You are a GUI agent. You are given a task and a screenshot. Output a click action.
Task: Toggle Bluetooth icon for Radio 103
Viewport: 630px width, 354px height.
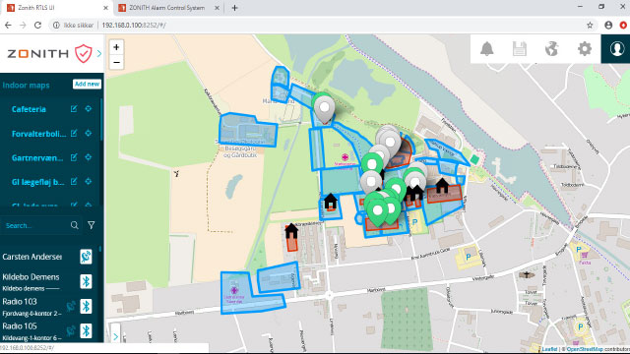coord(86,306)
